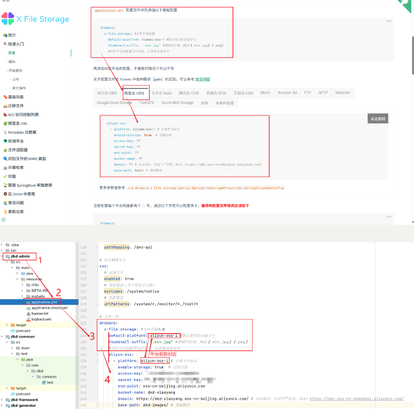Image resolution: width=414 pixels, height=409 pixels.
Task: Expand the .idea folder in project tree
Action: (x=2, y=245)
